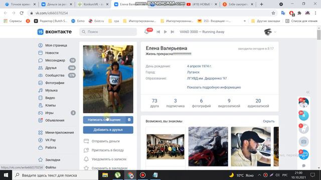Select Пригласить в беседу action
The height and width of the screenshot is (180, 321).
pyautogui.click(x=107, y=150)
